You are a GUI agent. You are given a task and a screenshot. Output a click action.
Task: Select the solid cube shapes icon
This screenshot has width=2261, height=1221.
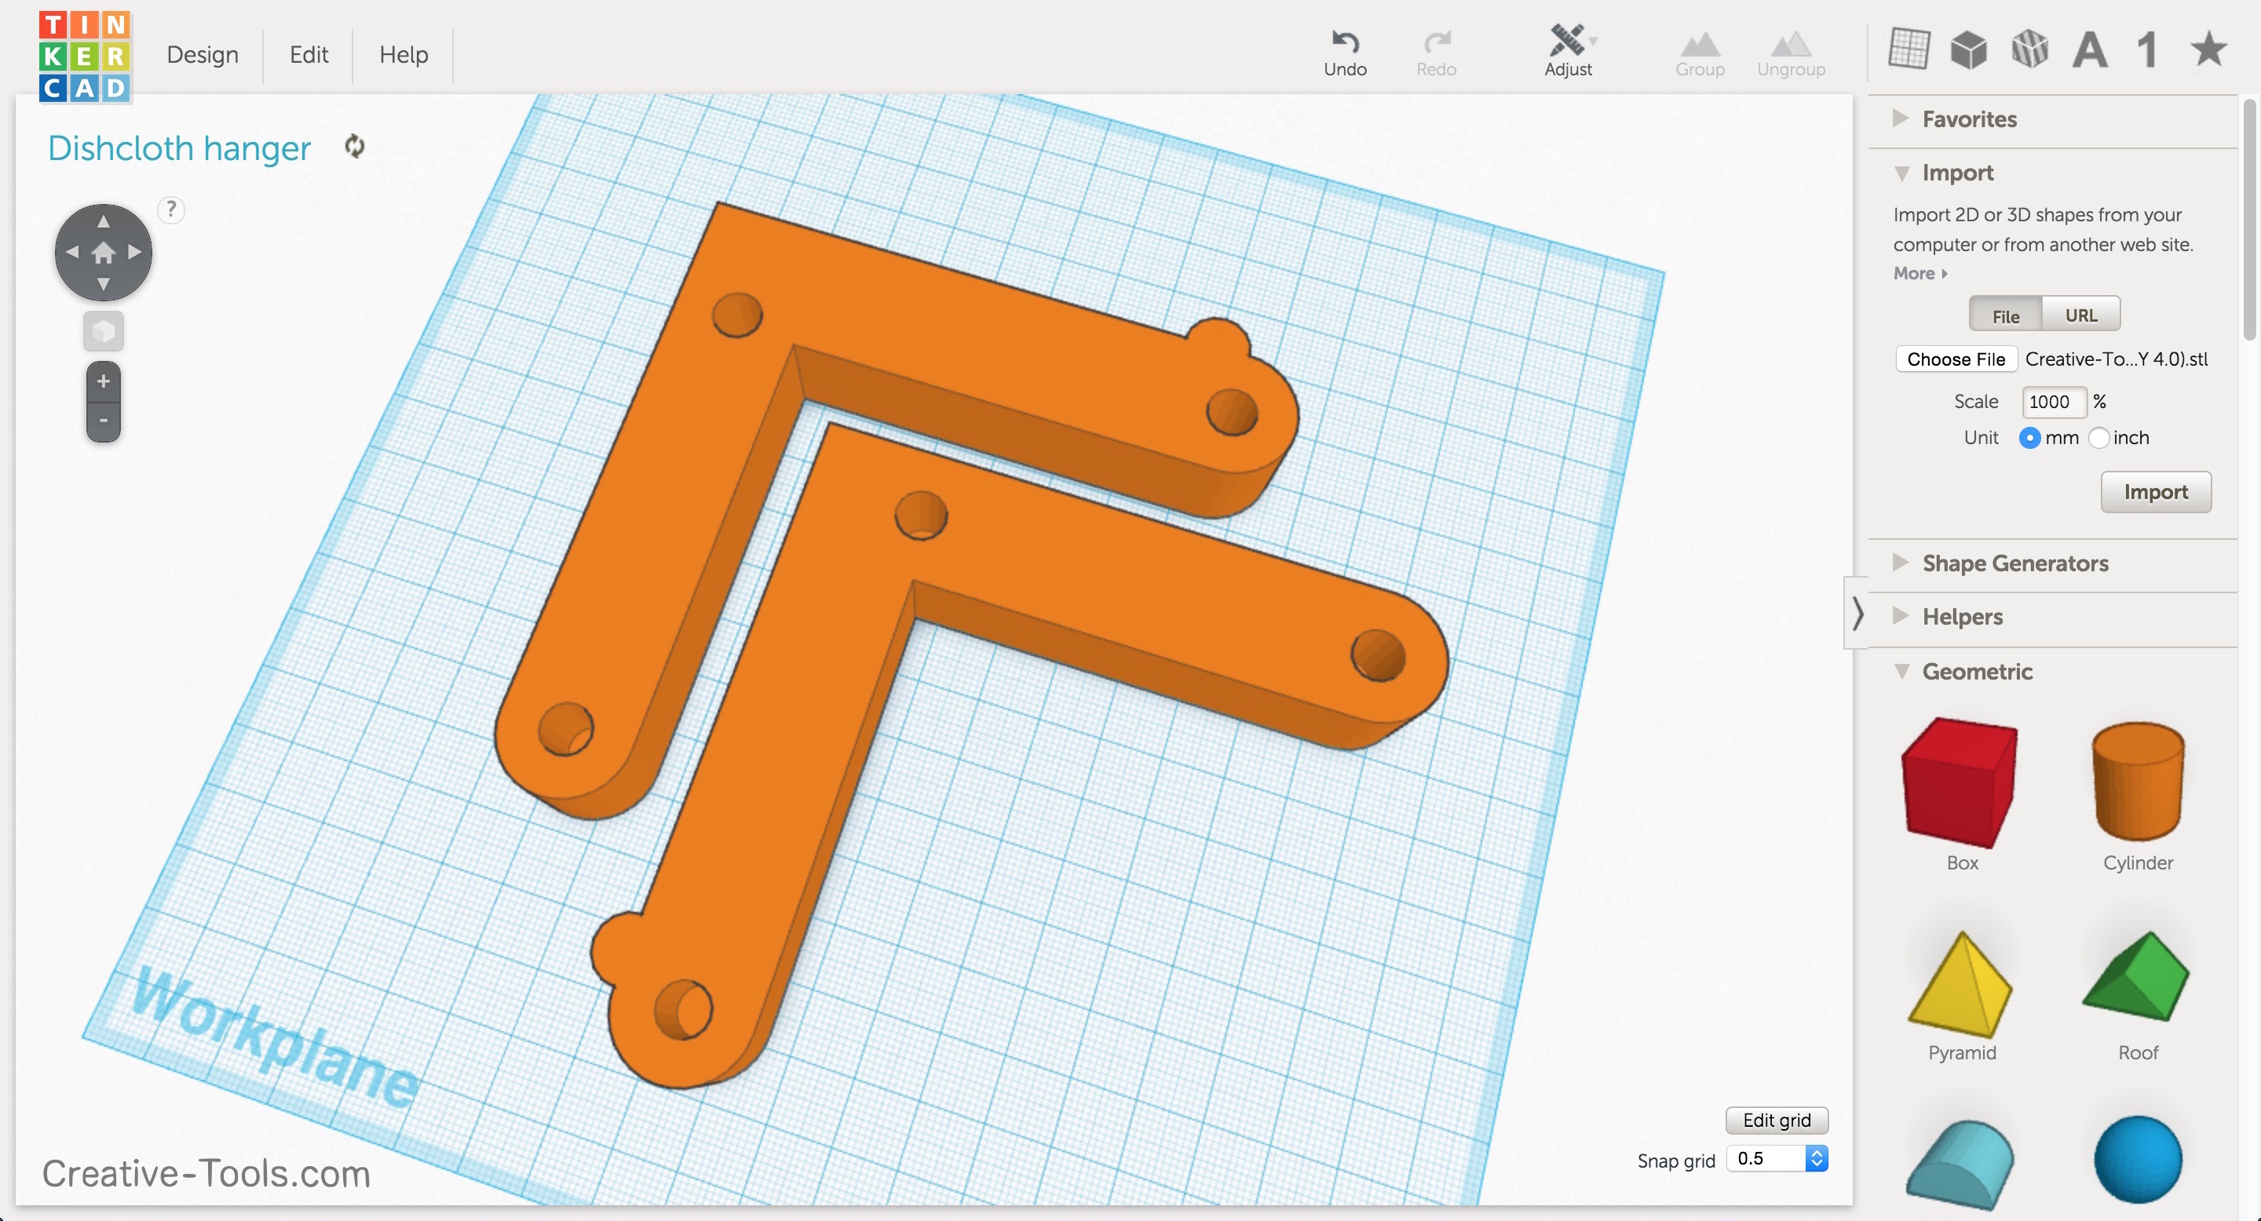tap(1969, 49)
